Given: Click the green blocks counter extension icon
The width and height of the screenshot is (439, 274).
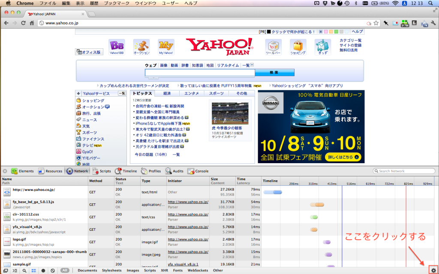Looking at the screenshot, I should [x=405, y=24].
